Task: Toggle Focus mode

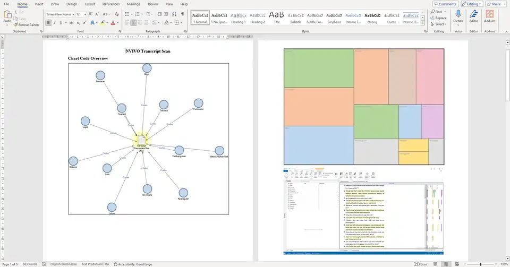Action: [421, 264]
